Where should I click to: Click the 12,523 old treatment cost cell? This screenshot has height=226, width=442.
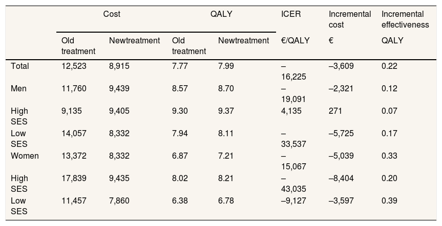click(74, 66)
